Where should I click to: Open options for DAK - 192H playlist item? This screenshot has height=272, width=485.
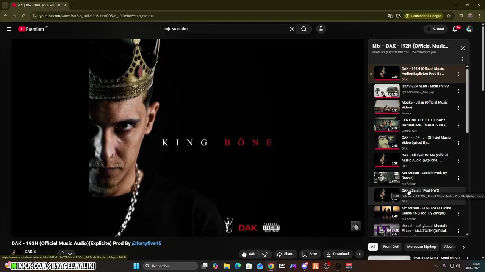[x=458, y=74]
